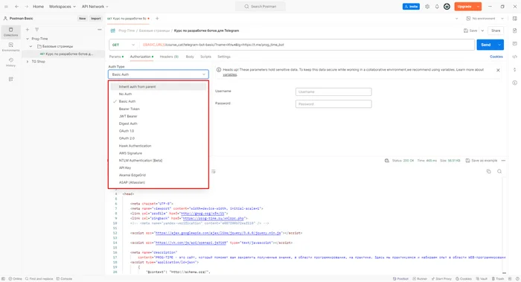The image size is (521, 282).
Task: Open the environment quick look icon
Action: (x=515, y=19)
